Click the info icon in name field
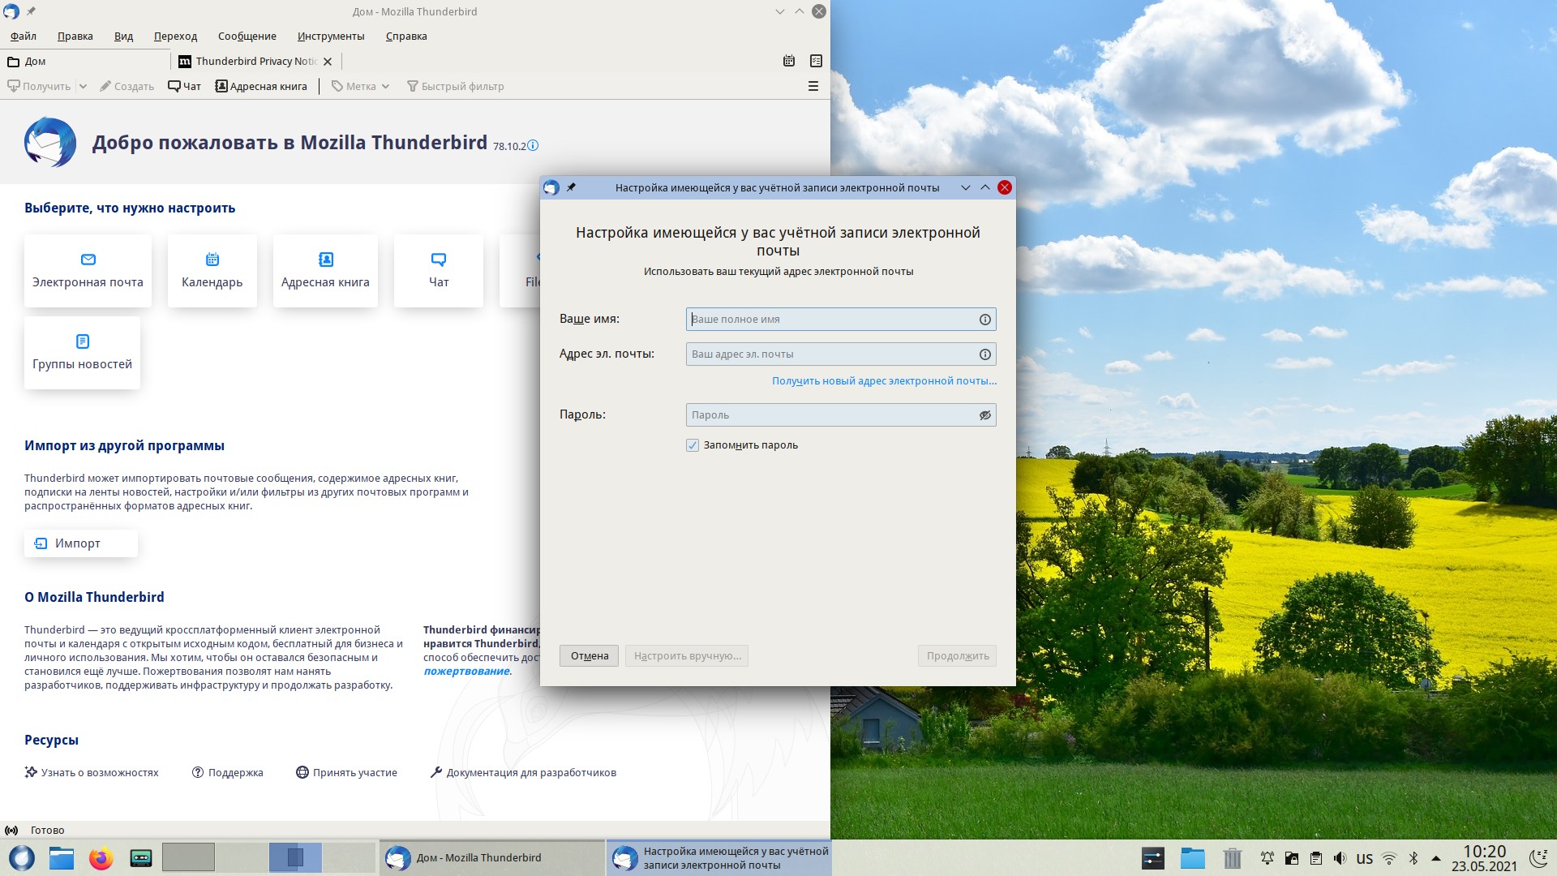Screen dimensions: 1557x876 (984, 320)
